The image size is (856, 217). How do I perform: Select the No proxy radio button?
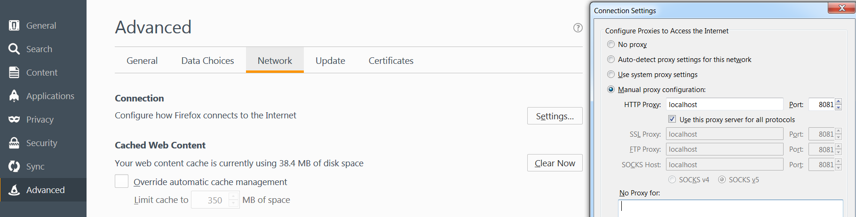pos(611,44)
